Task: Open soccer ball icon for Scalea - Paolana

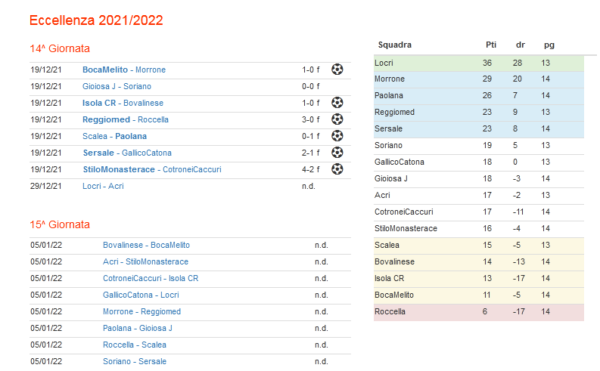Action: tap(337, 136)
